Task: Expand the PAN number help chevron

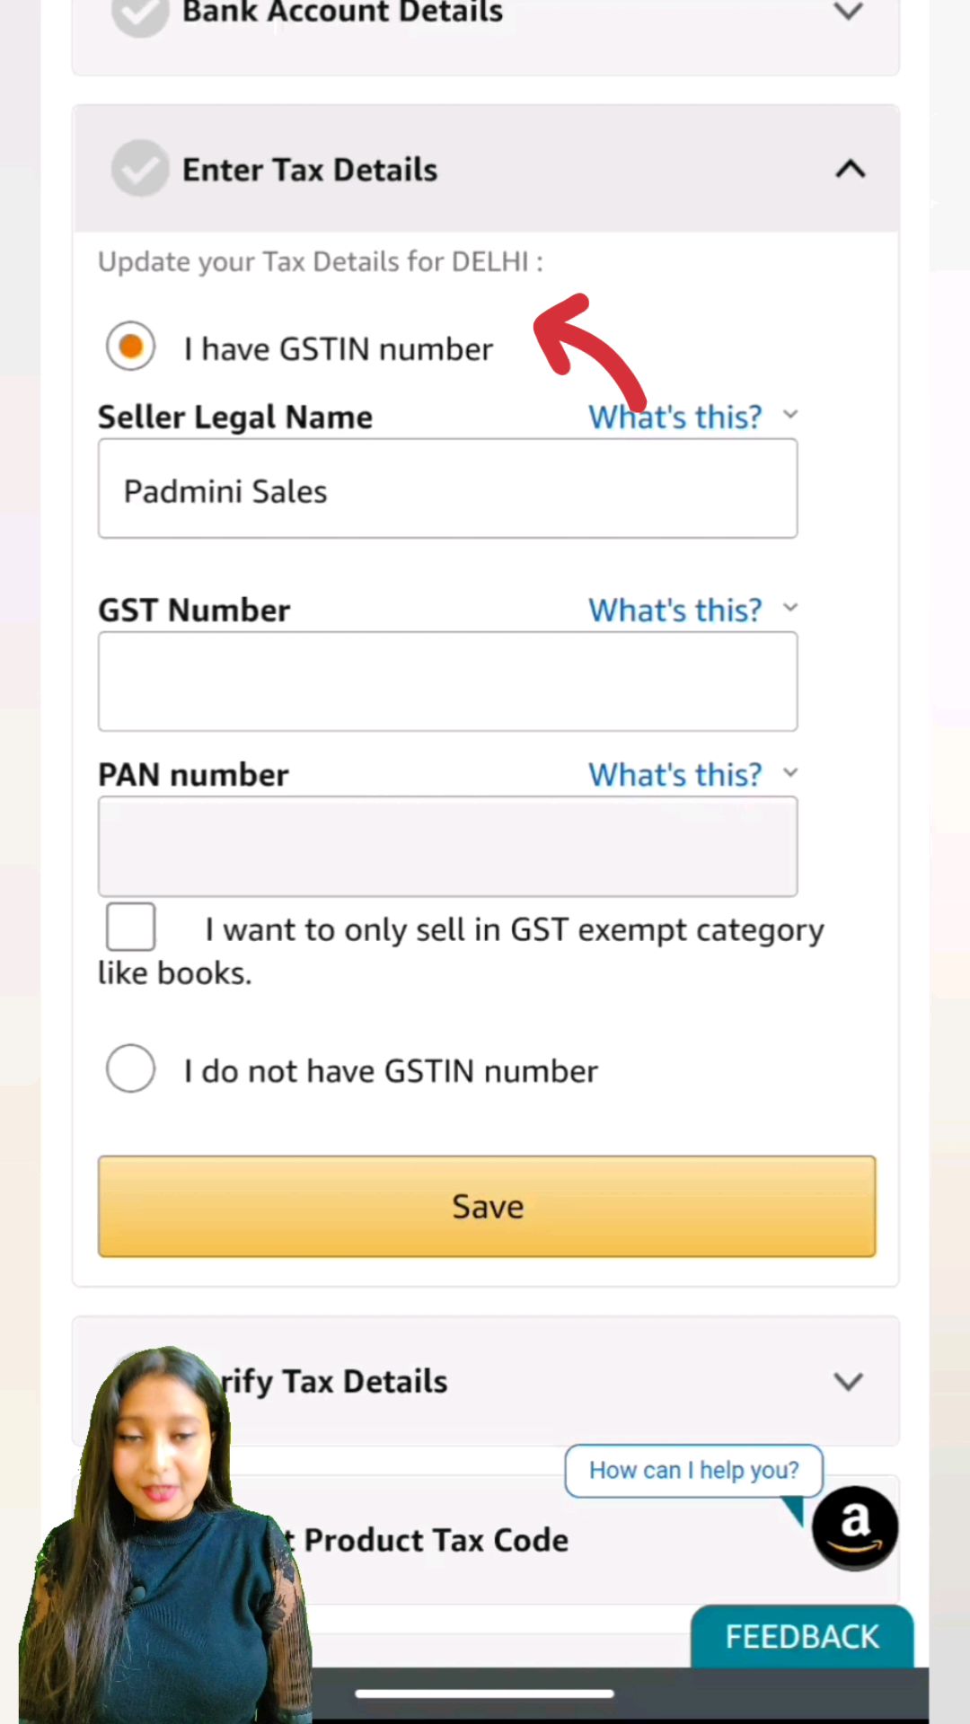Action: [x=790, y=773]
